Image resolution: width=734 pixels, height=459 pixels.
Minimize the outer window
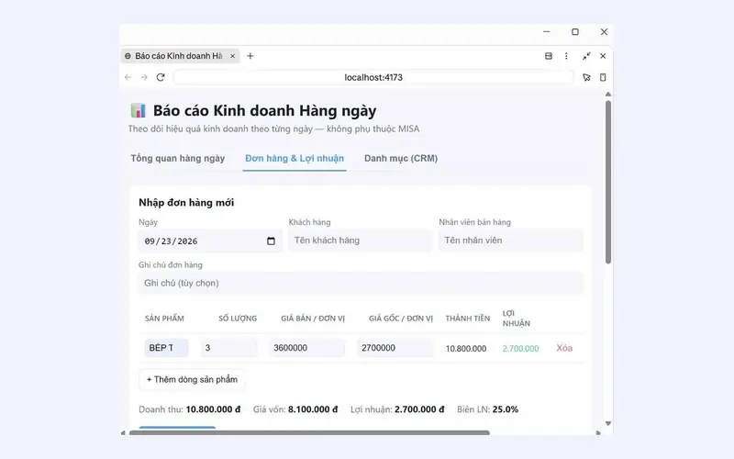(x=546, y=32)
